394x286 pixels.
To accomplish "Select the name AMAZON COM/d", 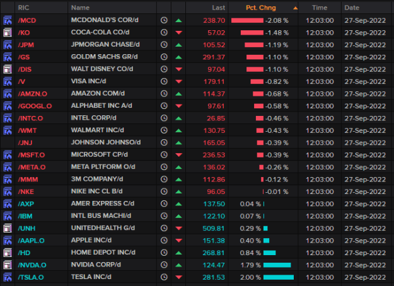I will click(98, 93).
